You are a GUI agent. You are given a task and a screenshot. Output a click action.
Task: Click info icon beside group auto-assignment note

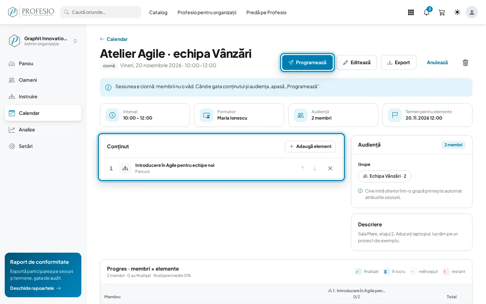[x=360, y=191]
